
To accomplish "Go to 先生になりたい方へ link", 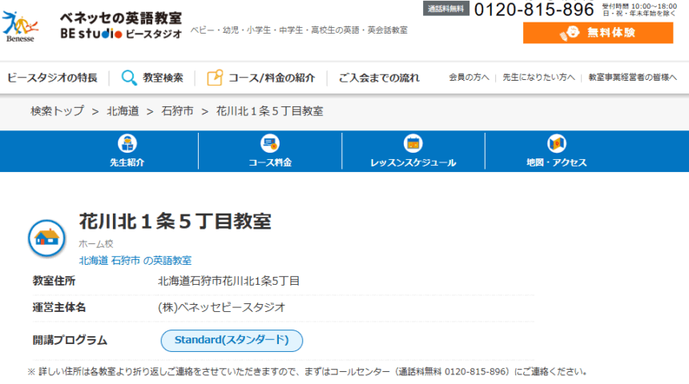I will click(538, 78).
